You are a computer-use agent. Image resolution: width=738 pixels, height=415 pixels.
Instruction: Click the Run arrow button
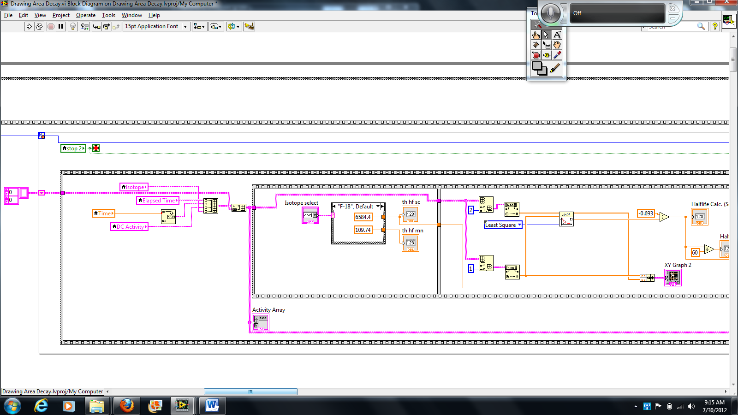tap(29, 26)
